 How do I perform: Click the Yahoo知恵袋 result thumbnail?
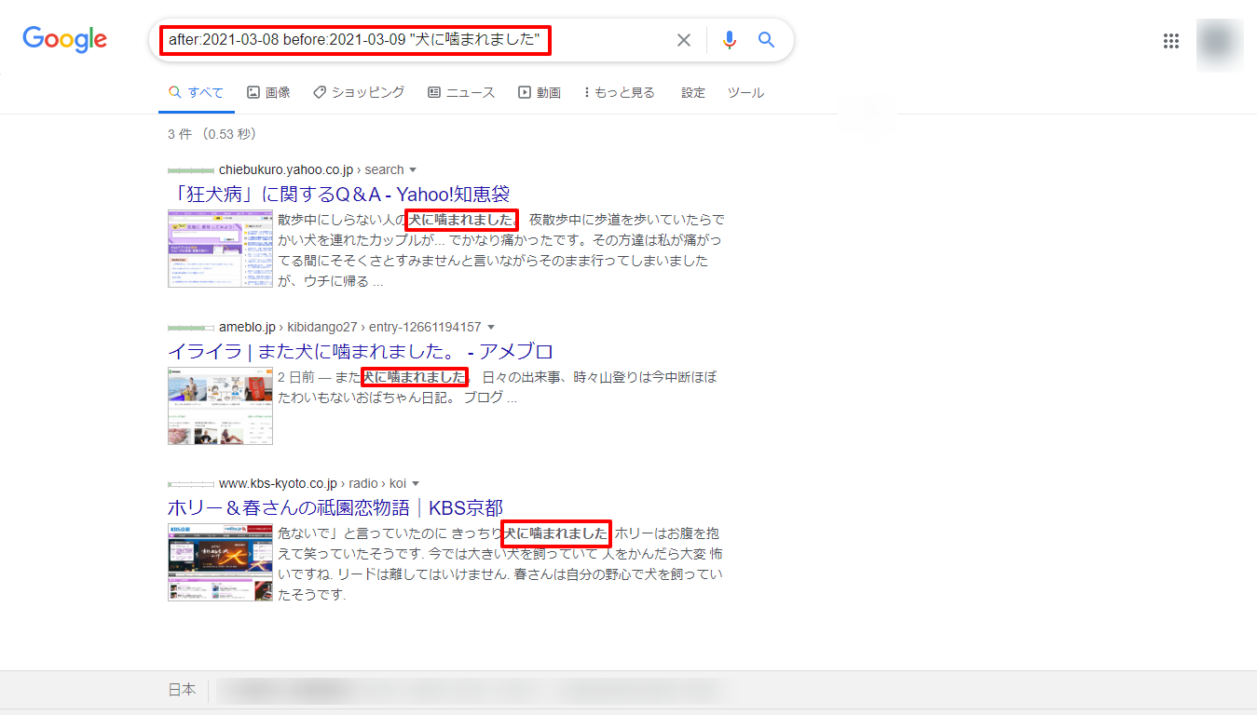pyautogui.click(x=220, y=249)
